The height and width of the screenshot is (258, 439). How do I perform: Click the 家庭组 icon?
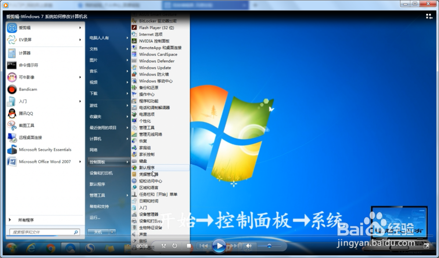coord(134,148)
